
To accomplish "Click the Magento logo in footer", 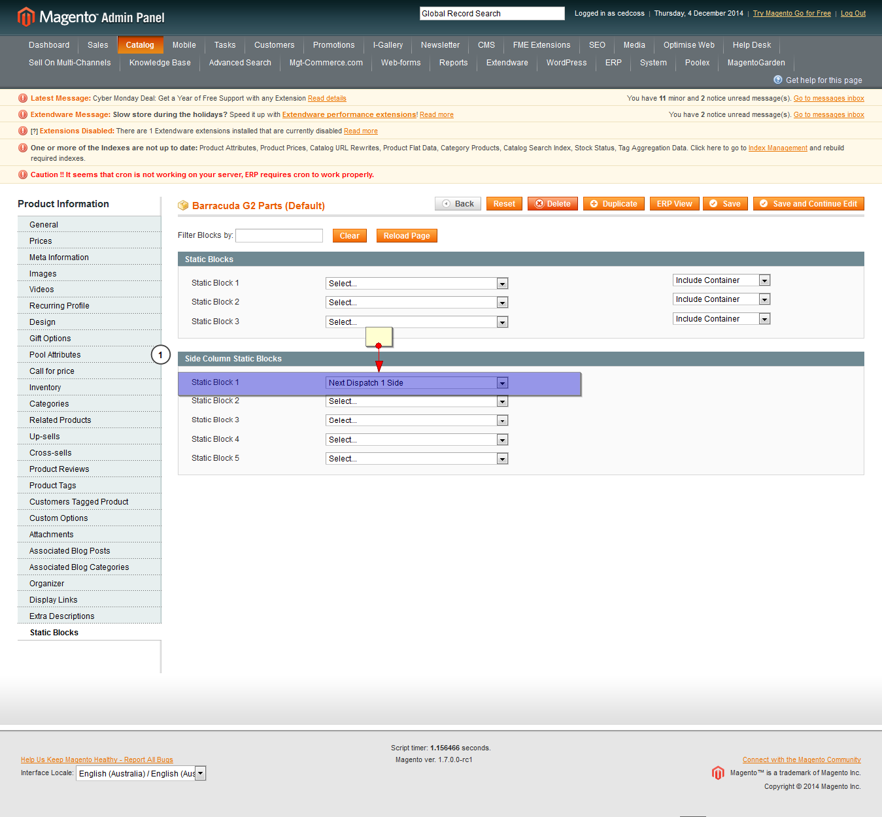I will point(718,773).
